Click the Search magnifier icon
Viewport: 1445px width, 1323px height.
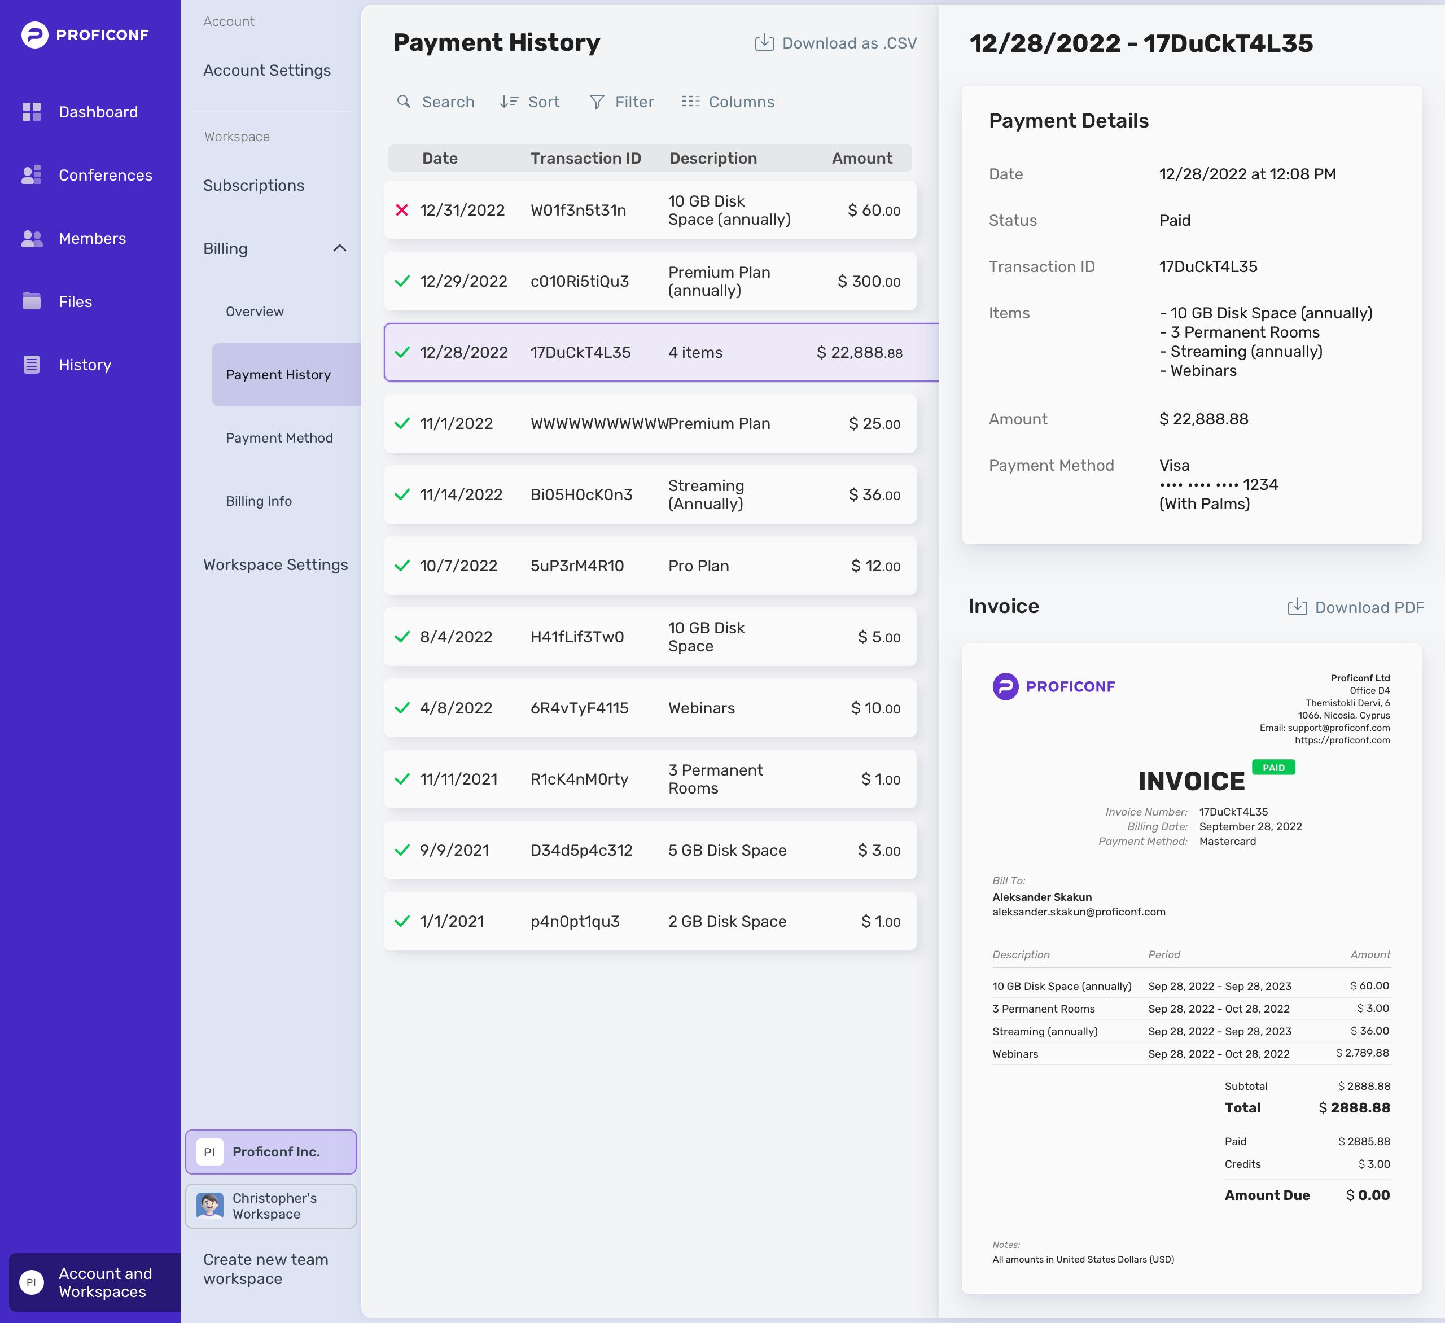tap(404, 102)
